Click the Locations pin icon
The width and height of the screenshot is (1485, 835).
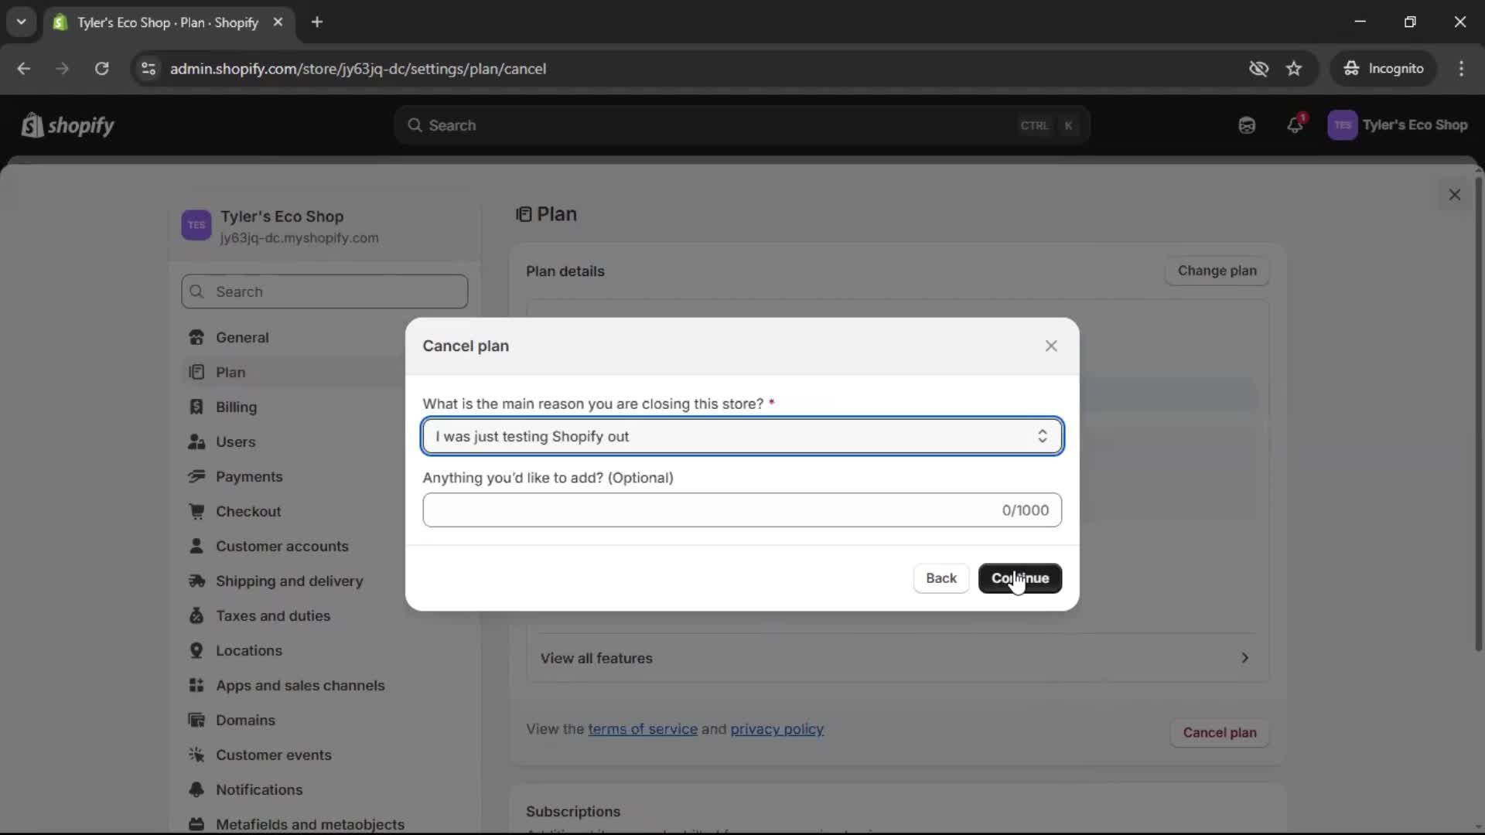(x=196, y=651)
